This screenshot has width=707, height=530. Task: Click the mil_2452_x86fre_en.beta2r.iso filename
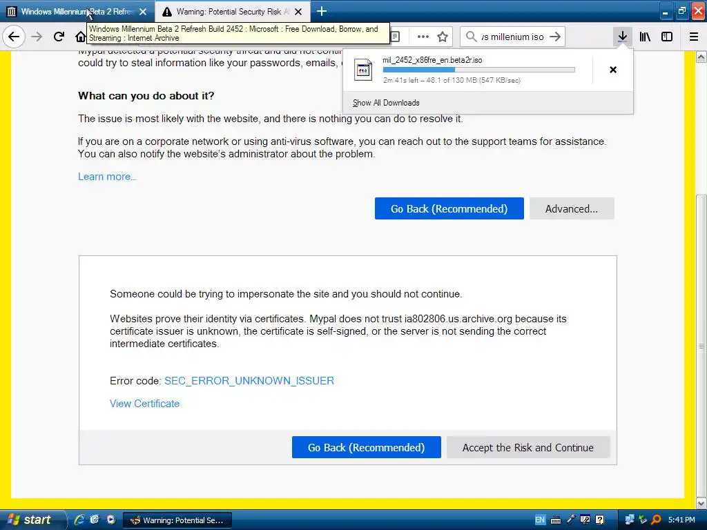(432, 60)
